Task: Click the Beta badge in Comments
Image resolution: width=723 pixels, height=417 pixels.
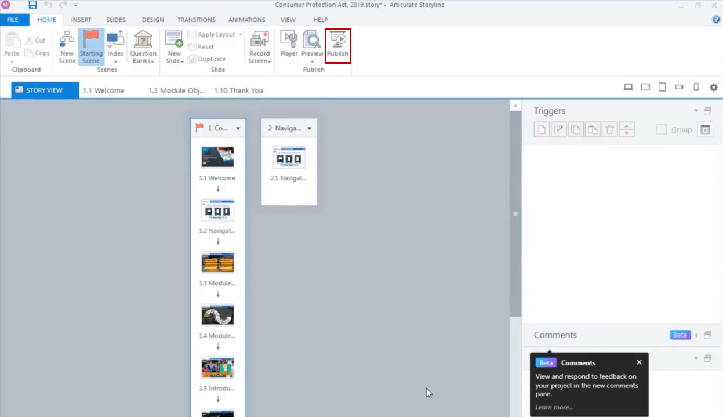Action: click(680, 335)
